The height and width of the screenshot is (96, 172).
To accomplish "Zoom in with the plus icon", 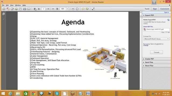I will click(57, 9).
